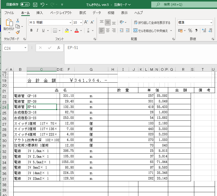Click the Increase Decimal icon
This screenshot has height=196, width=217.
click(x=204, y=31)
